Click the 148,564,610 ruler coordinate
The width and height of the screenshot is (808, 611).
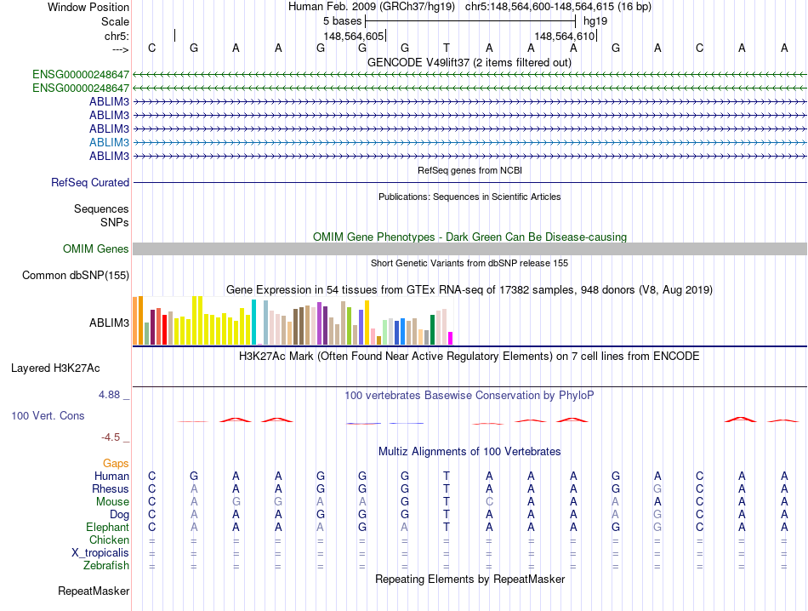point(564,36)
